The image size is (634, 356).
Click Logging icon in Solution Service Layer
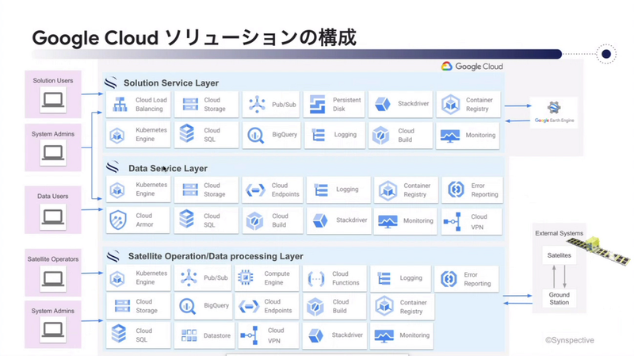tap(319, 135)
